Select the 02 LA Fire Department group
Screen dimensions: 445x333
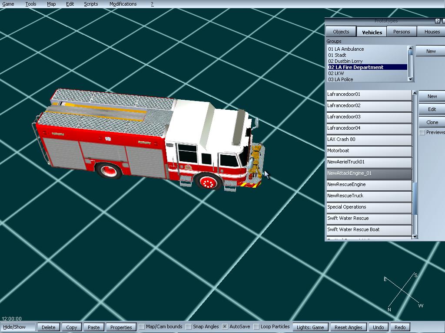coord(367,67)
